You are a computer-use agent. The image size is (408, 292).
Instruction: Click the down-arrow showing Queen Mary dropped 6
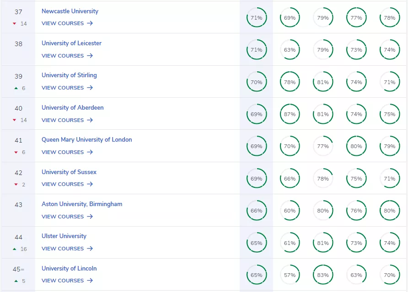(x=15, y=152)
